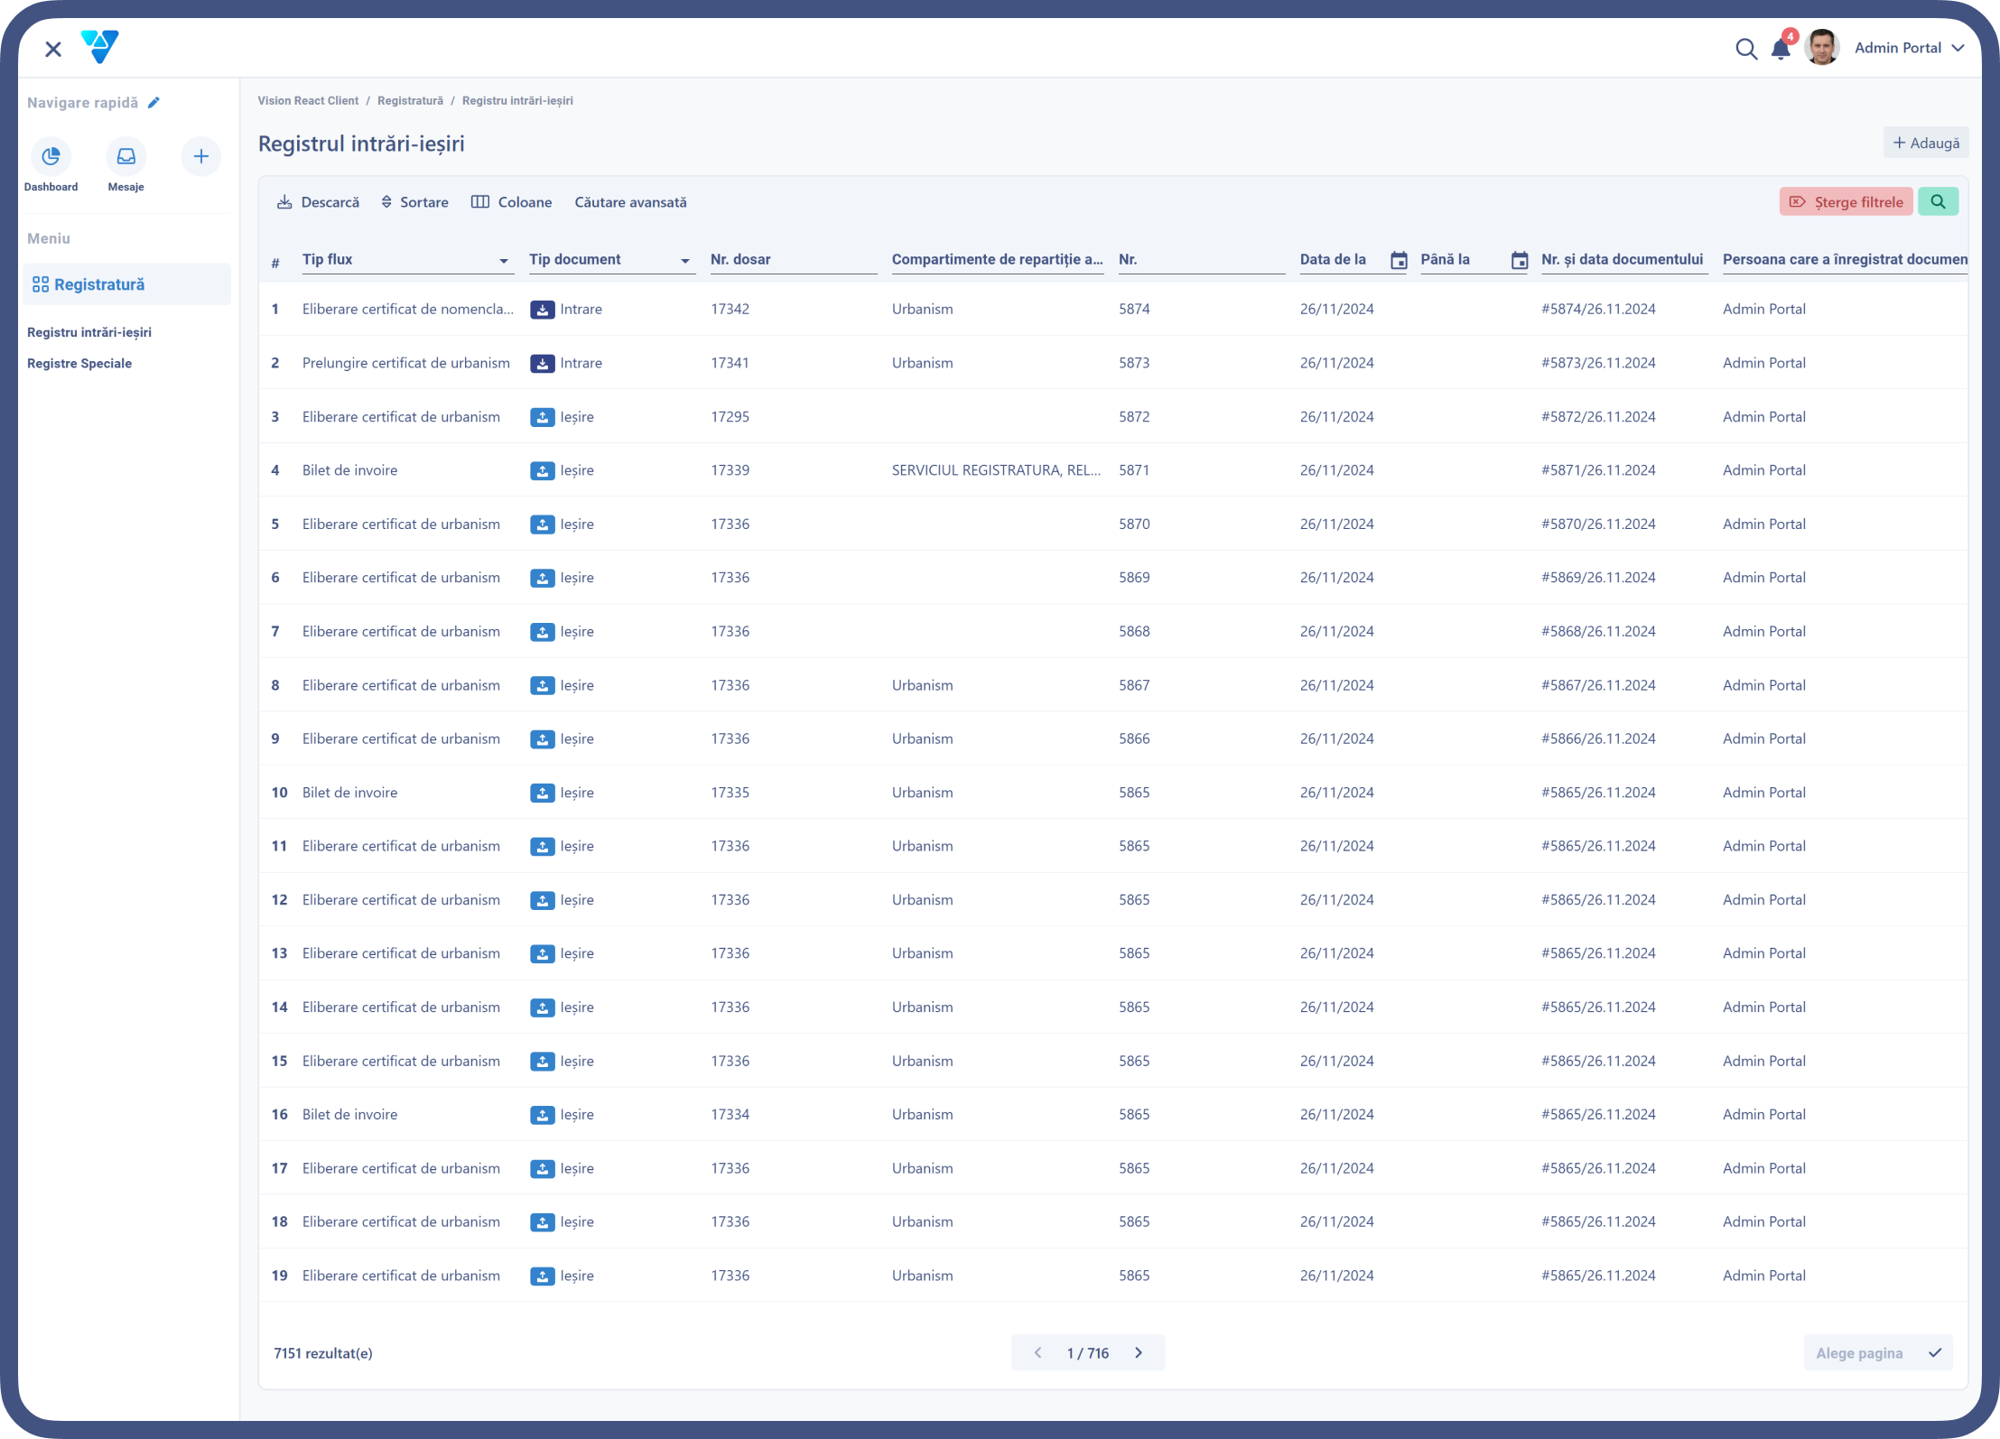Expand the Tip document filter dropdown
Viewport: 2000px width, 1439px height.
pos(685,261)
